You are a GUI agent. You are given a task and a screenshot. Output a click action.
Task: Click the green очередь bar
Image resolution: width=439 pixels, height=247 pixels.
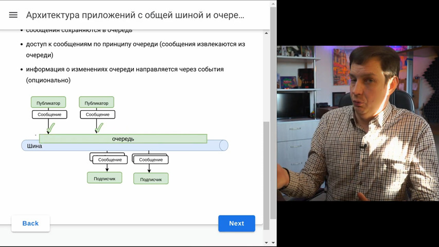click(x=123, y=138)
